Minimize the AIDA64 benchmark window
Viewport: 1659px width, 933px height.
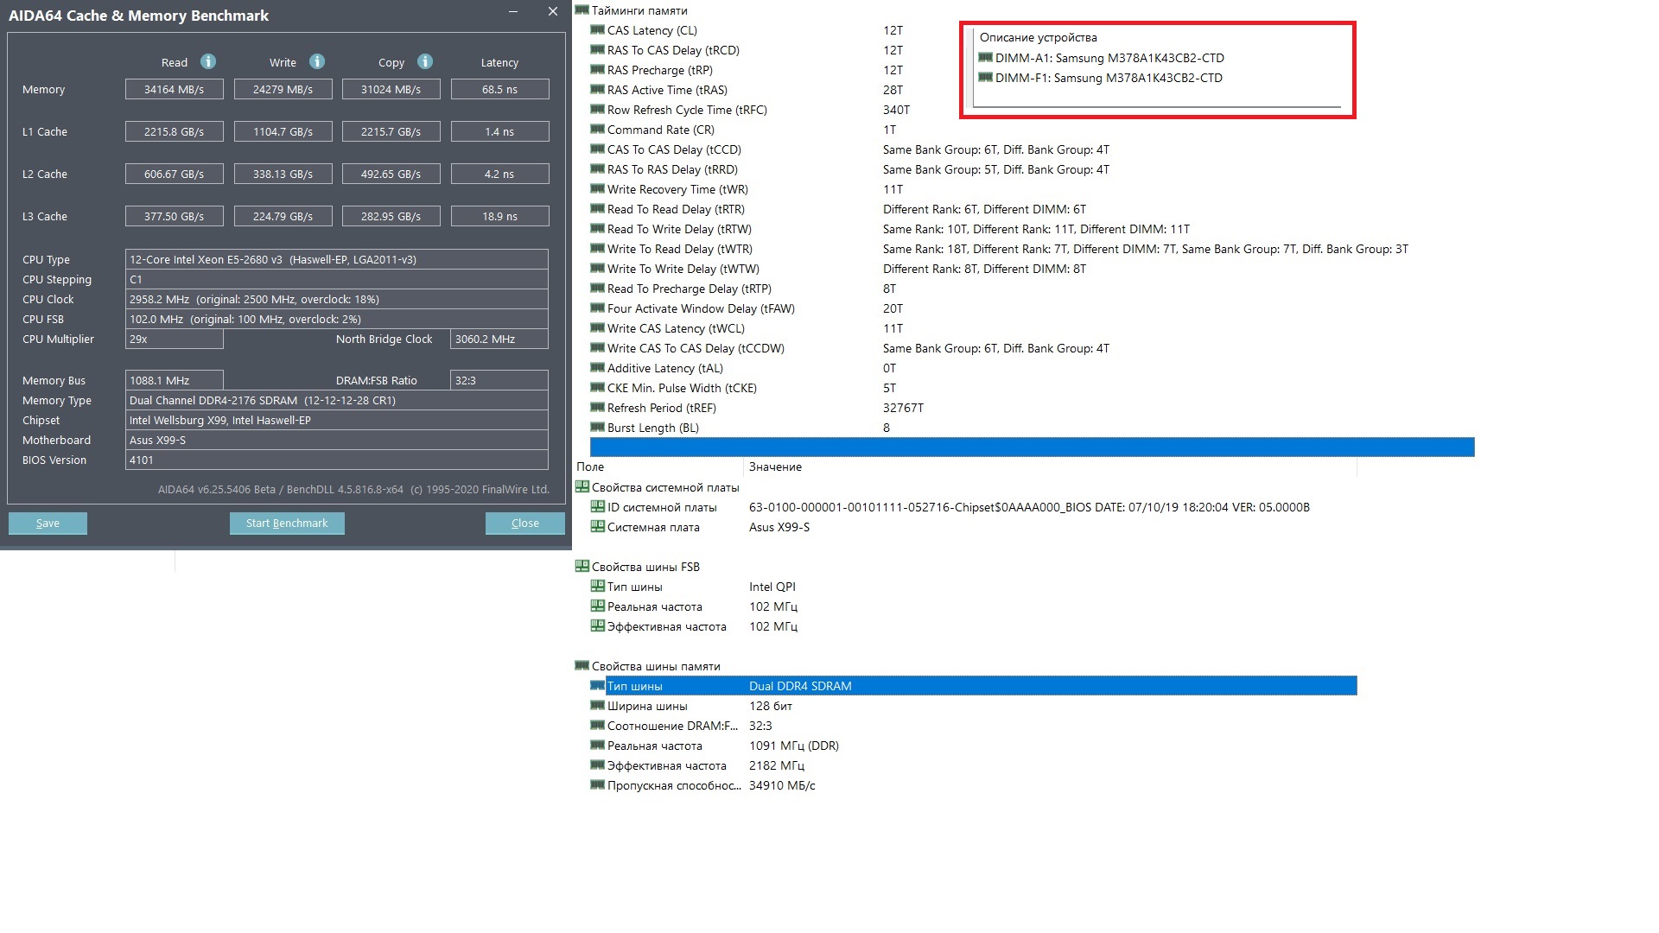coord(513,12)
